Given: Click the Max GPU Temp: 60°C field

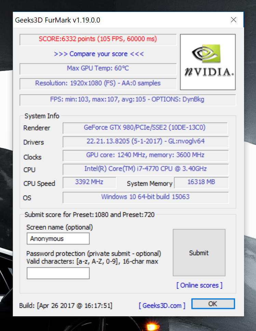Looking at the screenshot, I should point(98,68).
